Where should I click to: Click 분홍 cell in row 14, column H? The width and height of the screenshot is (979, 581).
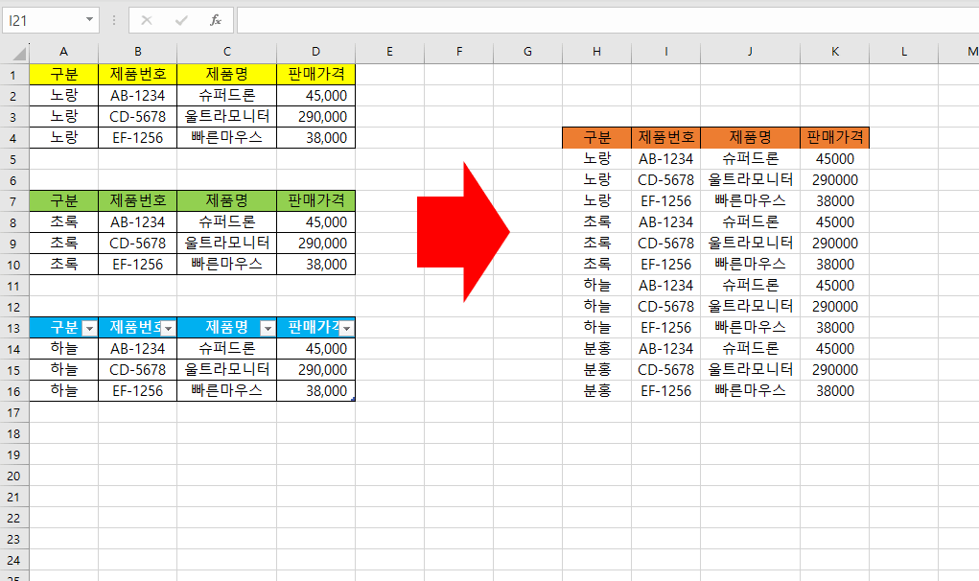pos(596,349)
